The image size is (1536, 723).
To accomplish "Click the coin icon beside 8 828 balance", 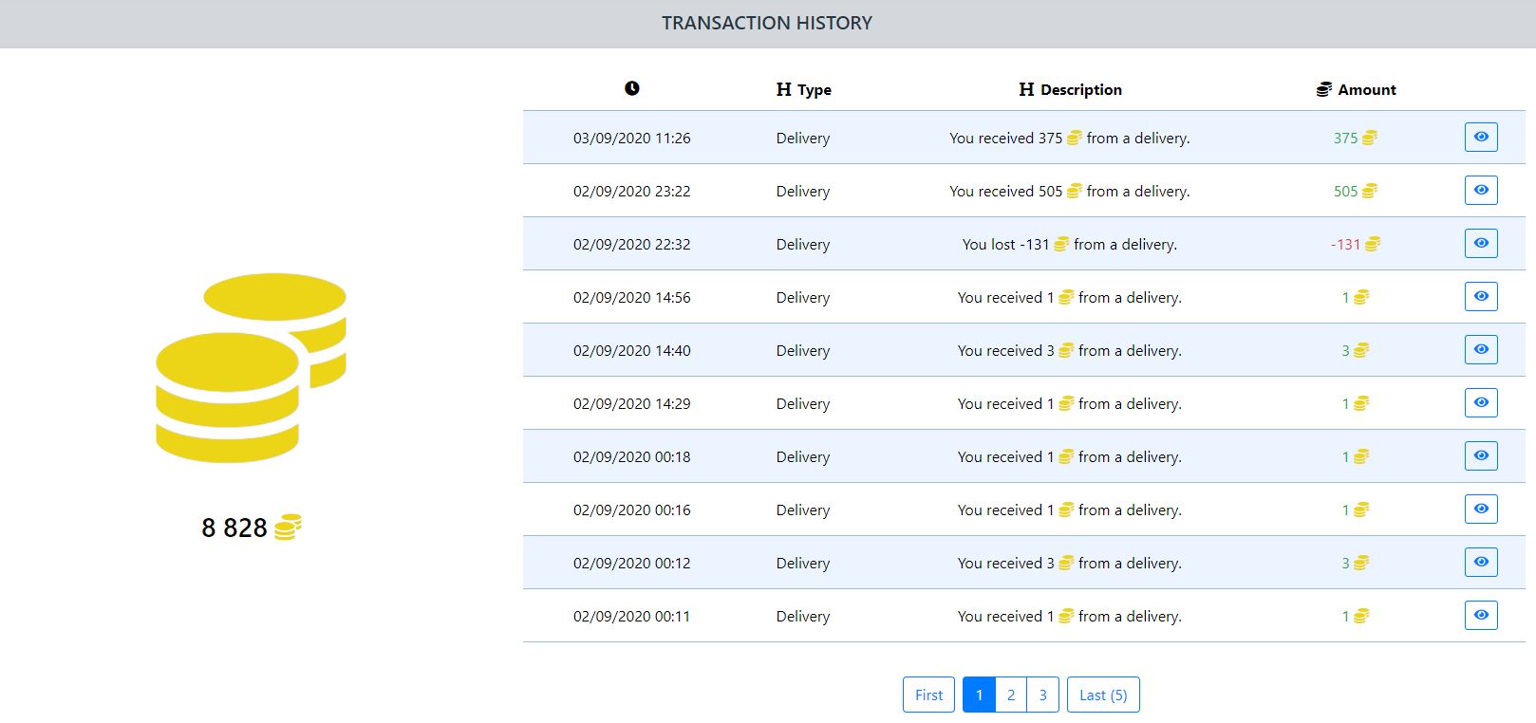I will coord(288,528).
